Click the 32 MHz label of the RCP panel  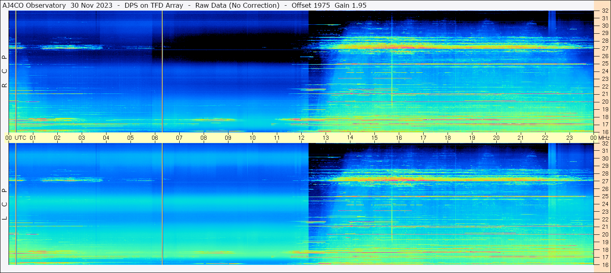pyautogui.click(x=604, y=11)
